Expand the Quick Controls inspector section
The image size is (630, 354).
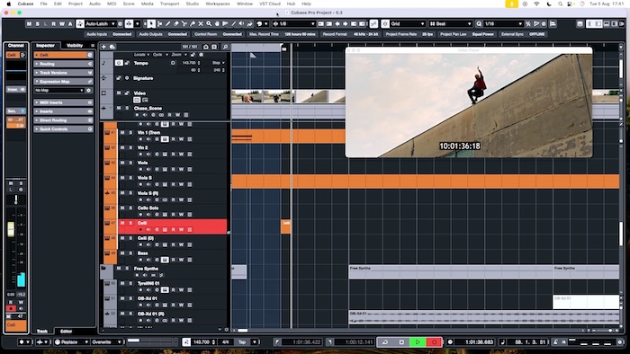click(64, 129)
